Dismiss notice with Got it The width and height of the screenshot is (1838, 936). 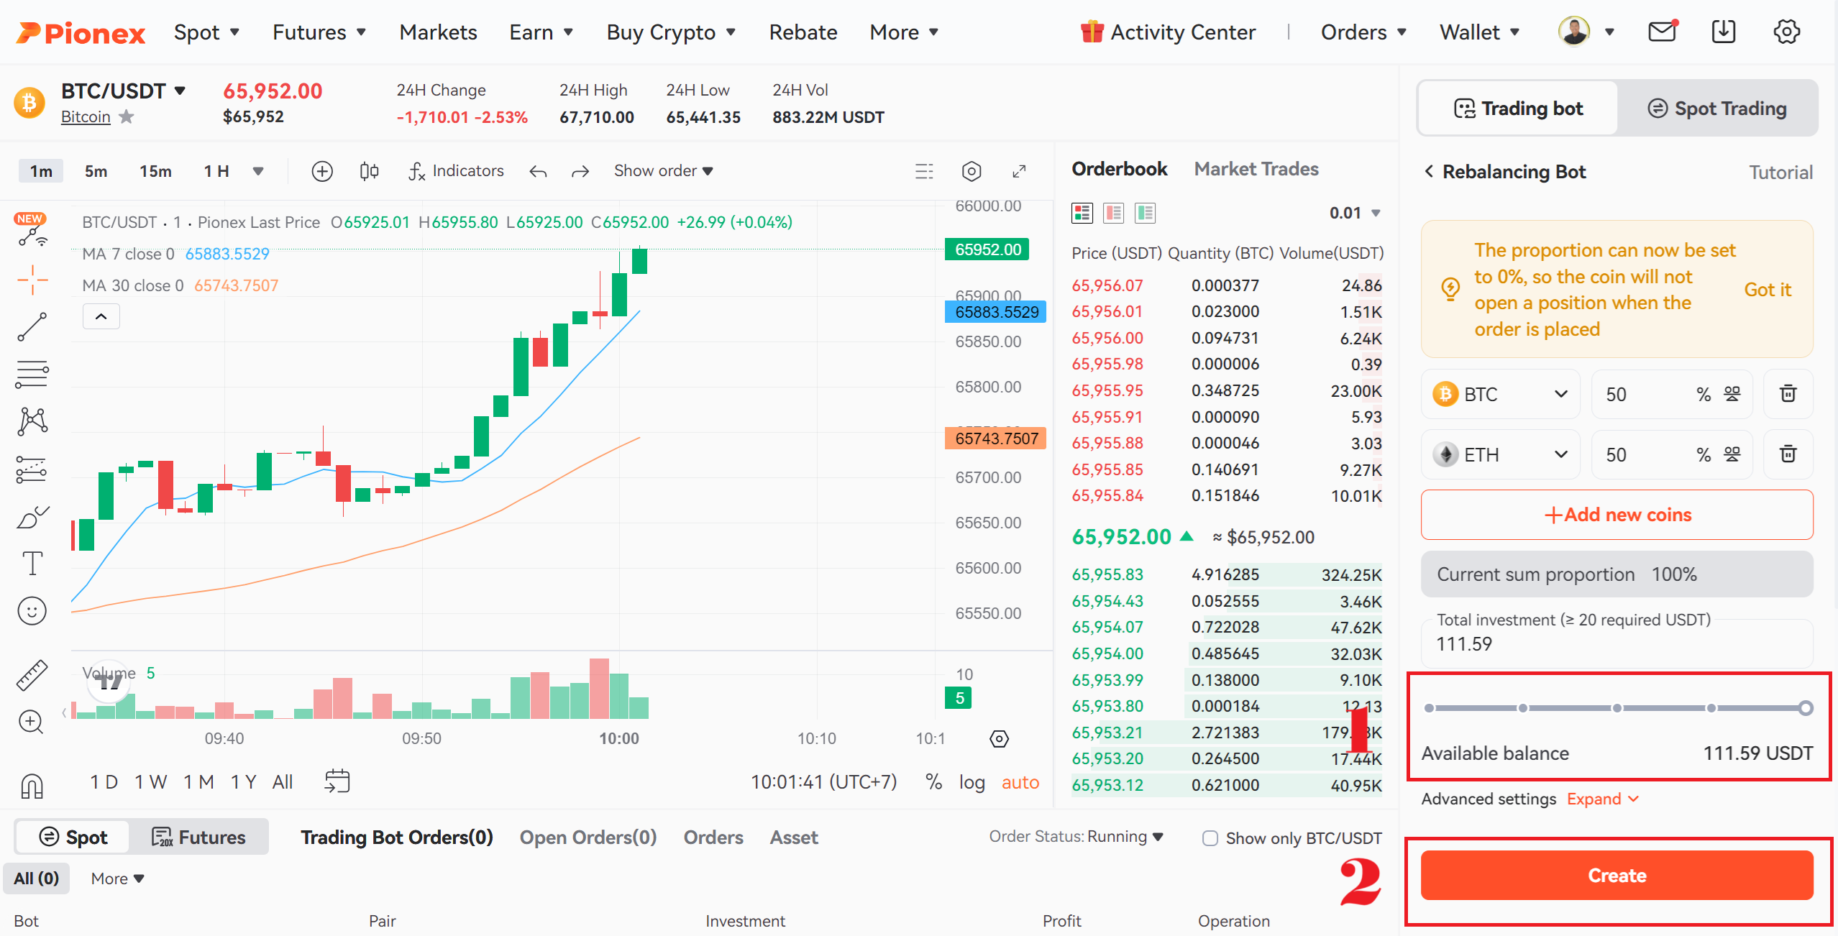click(1767, 290)
